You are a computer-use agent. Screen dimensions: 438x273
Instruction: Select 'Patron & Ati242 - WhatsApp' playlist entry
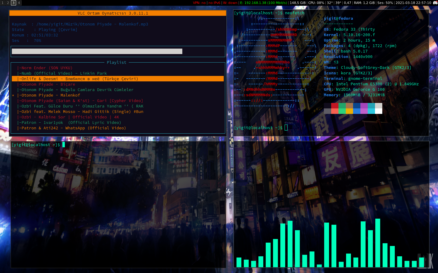pos(72,128)
